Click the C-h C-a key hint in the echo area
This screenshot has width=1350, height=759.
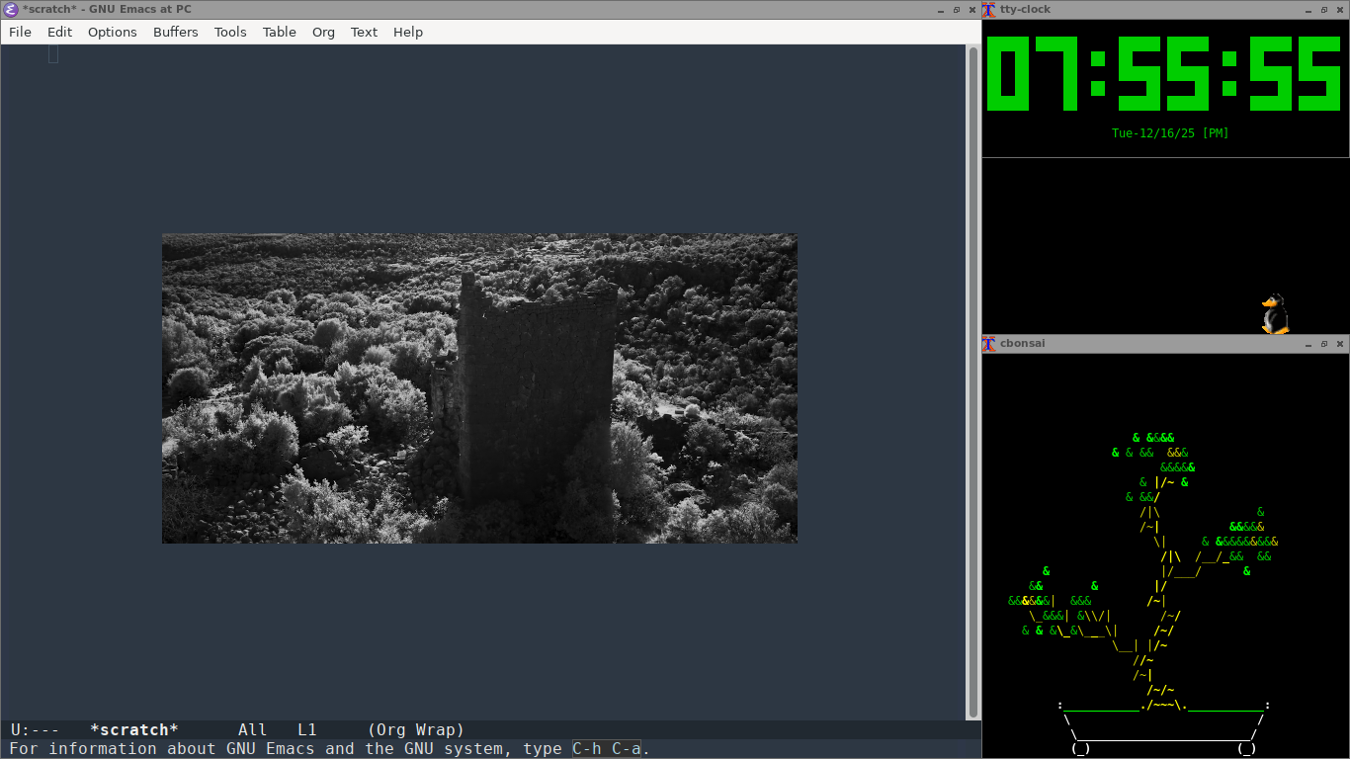pos(607,749)
